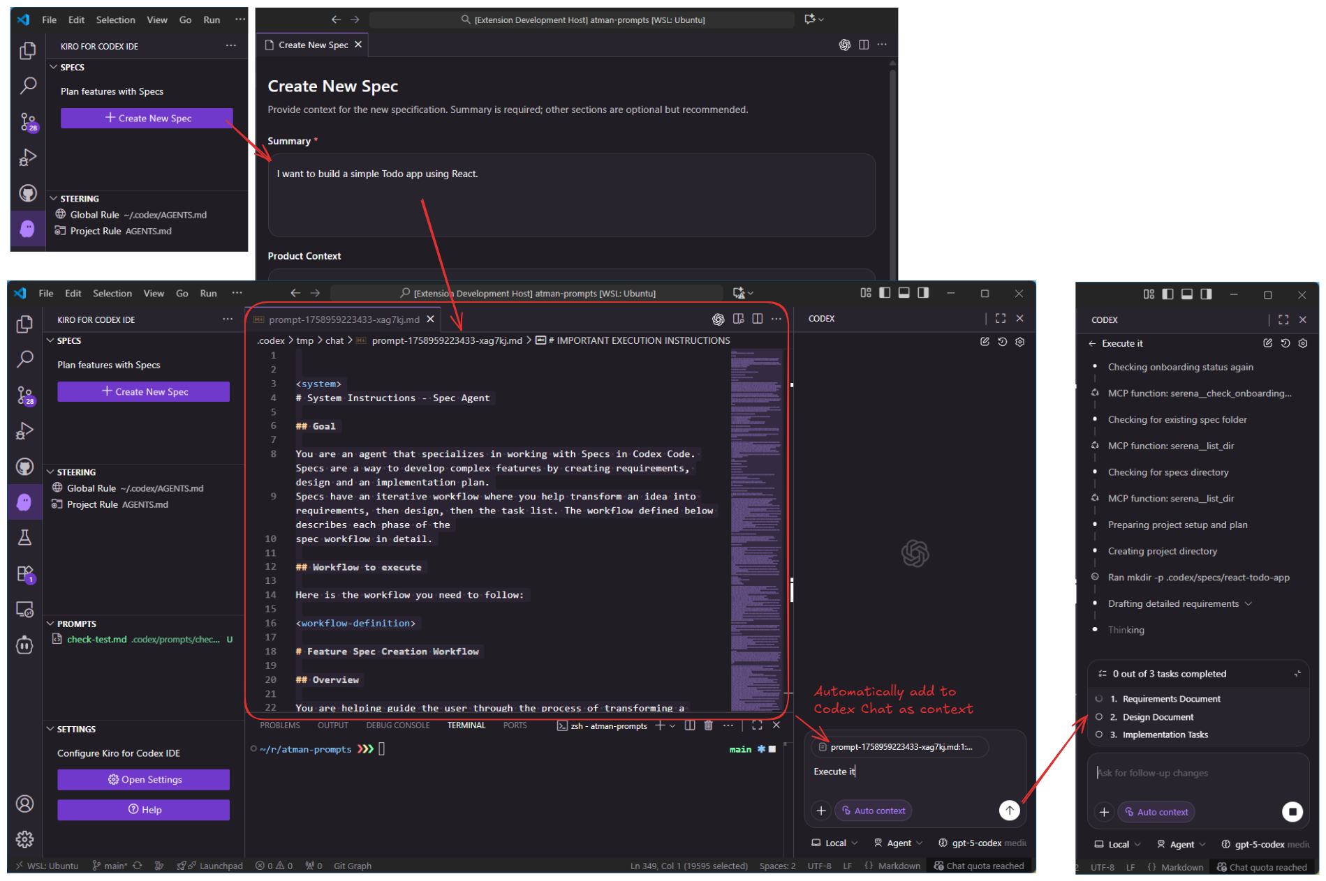
Task: Select the circle beside Design Document task
Action: [x=1099, y=716]
